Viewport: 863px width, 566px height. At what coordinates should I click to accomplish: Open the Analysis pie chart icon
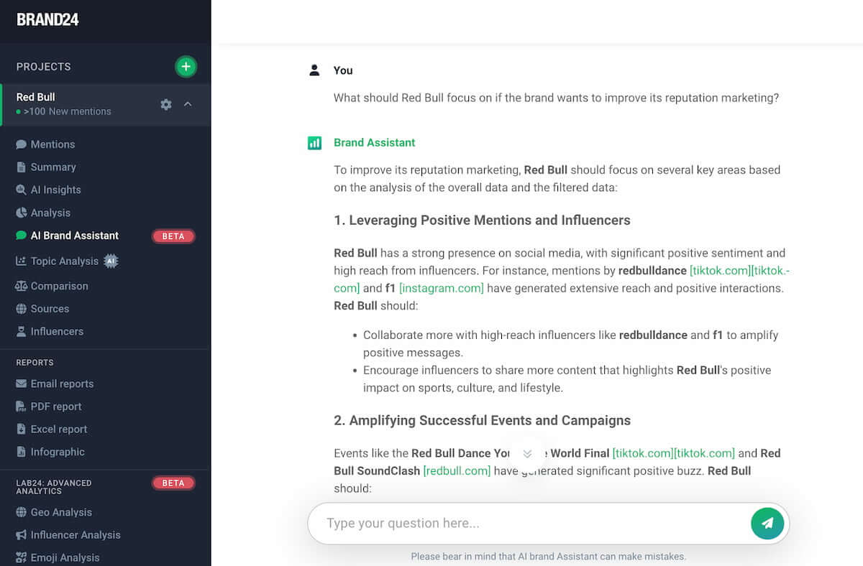click(21, 213)
